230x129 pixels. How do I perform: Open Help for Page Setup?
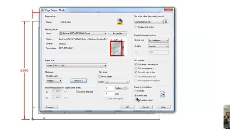(164, 107)
